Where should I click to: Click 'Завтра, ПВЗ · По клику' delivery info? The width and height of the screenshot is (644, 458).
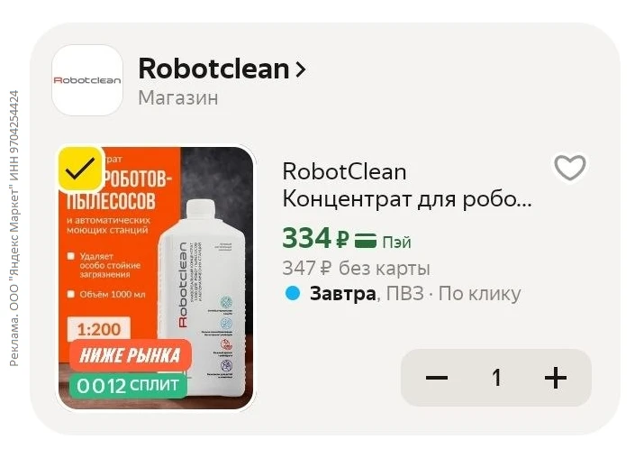[415, 294]
